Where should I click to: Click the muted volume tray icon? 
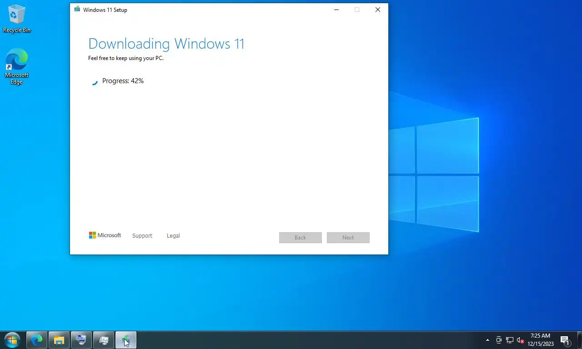click(521, 340)
